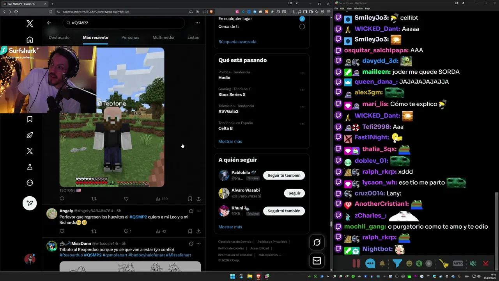
Task: Click the bell notification icon in Social Stream
Action: 382,263
